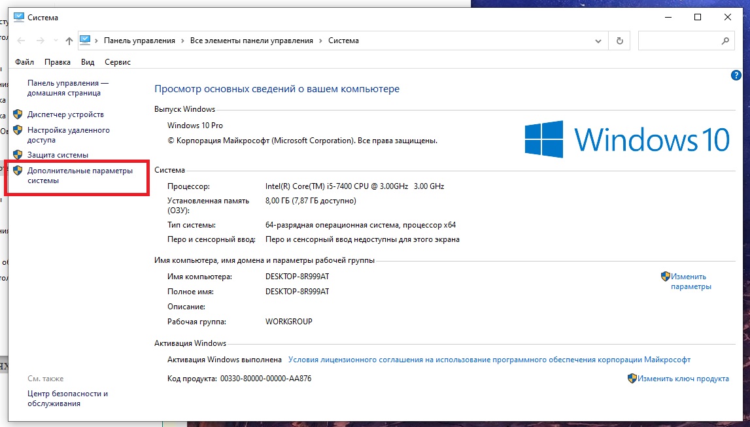The image size is (750, 427).
Task: Open Настройка удаленного доступа link
Action: (68, 135)
